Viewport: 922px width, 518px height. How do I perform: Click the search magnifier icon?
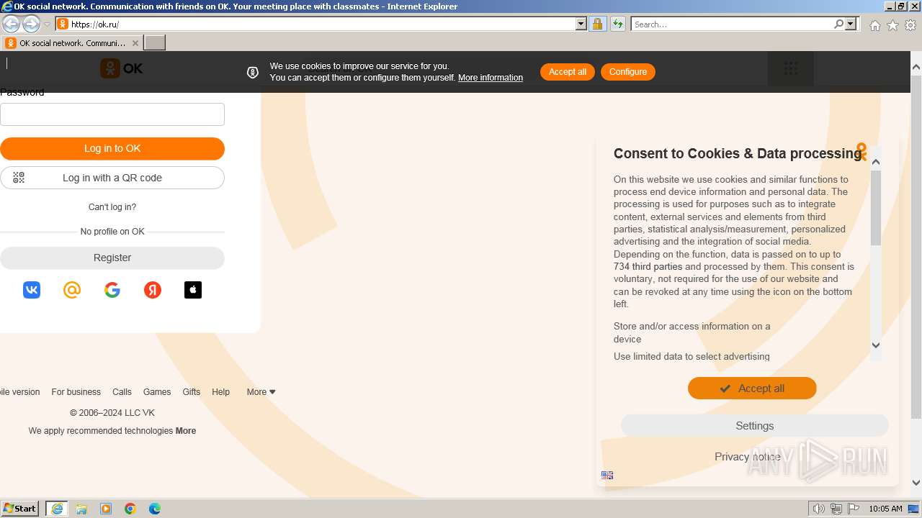[838, 24]
